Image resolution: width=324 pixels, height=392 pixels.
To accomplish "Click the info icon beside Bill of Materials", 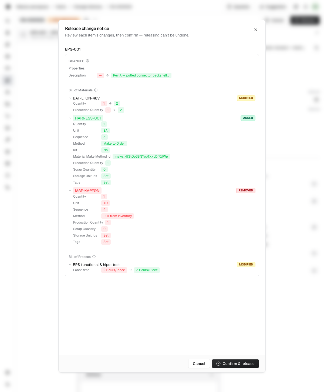I will 96,90.
